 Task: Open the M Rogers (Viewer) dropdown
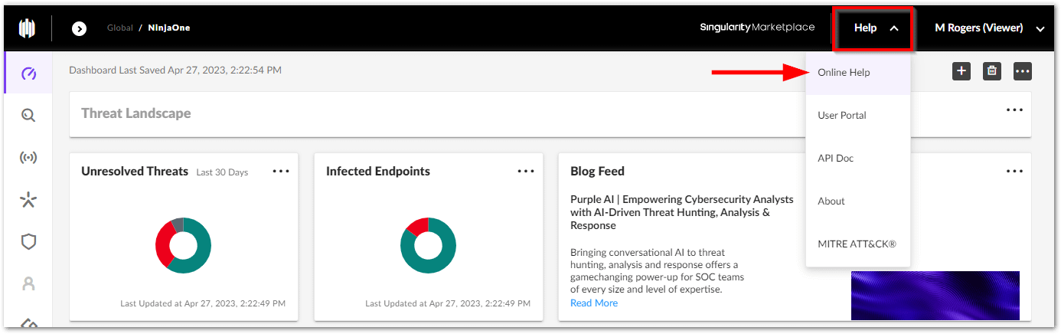988,28
